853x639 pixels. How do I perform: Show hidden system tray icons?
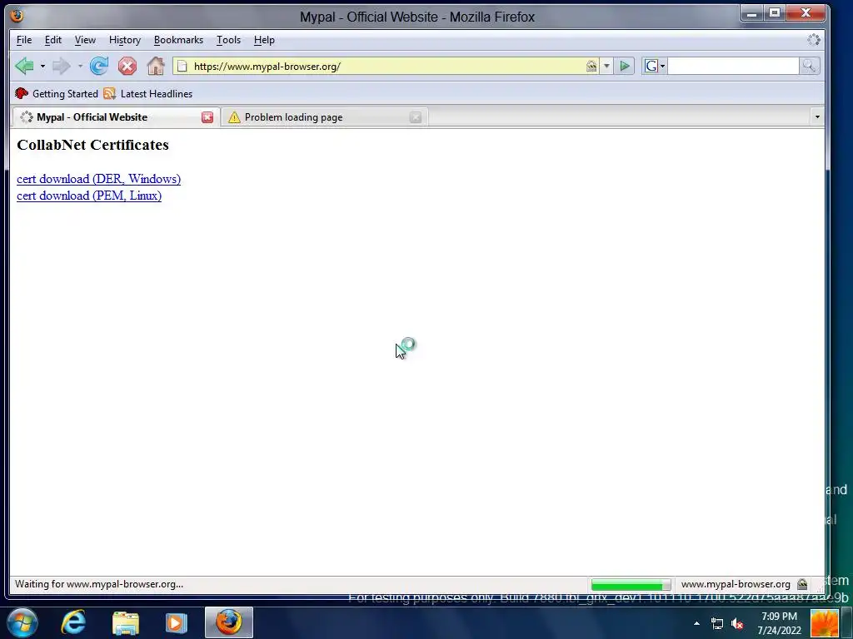click(x=697, y=623)
